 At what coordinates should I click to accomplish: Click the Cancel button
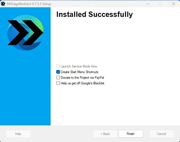pos(162,134)
